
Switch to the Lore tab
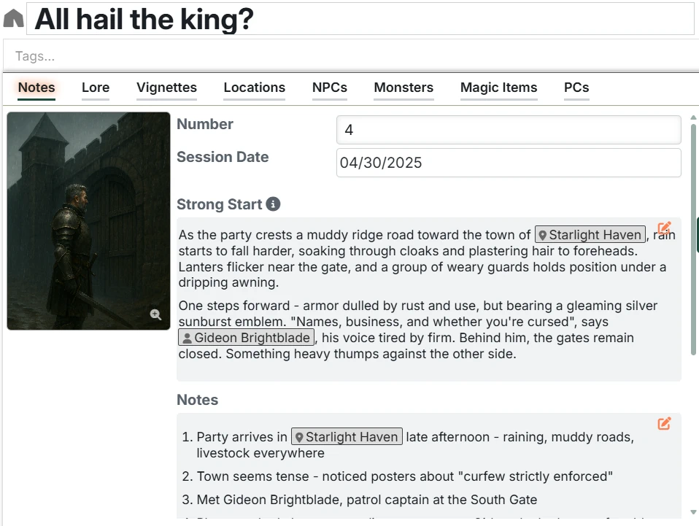click(96, 88)
